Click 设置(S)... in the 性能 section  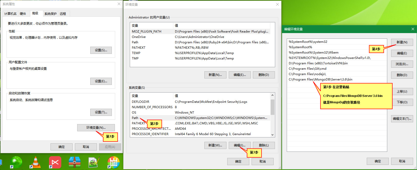pyautogui.click(x=101, y=50)
